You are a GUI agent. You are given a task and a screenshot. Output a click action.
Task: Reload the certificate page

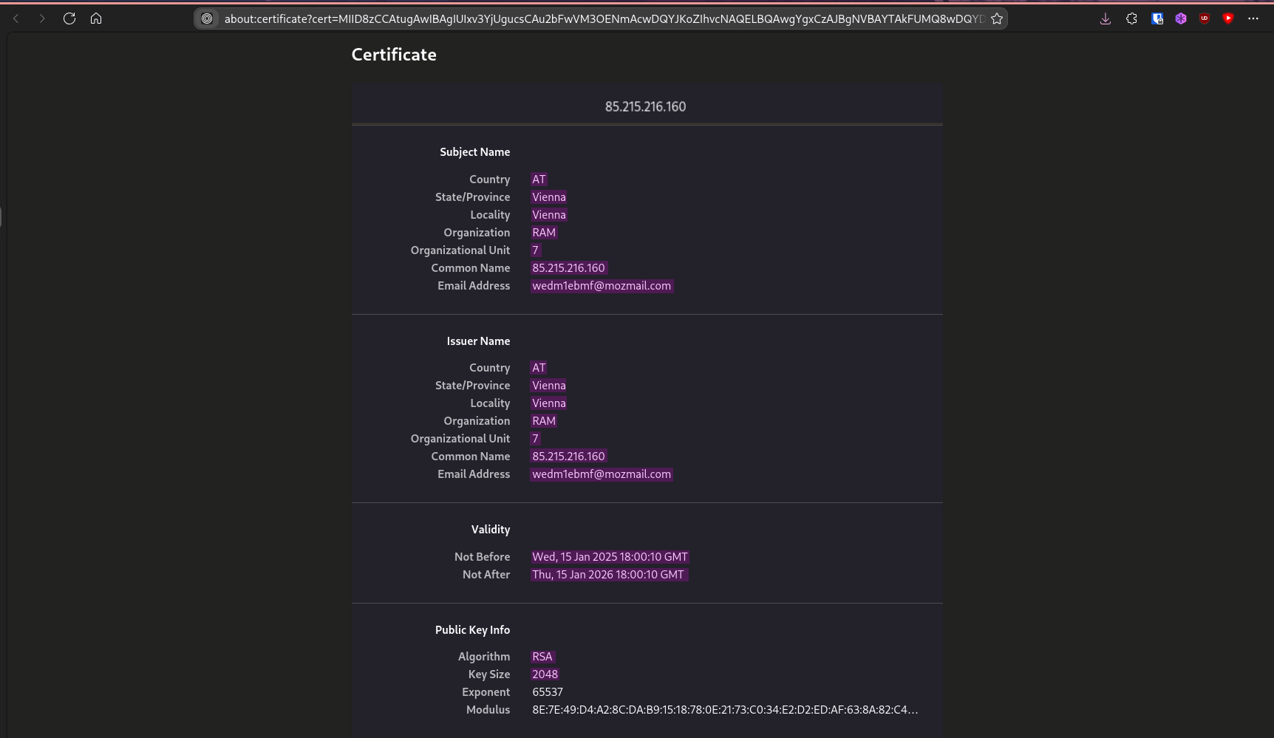point(69,18)
